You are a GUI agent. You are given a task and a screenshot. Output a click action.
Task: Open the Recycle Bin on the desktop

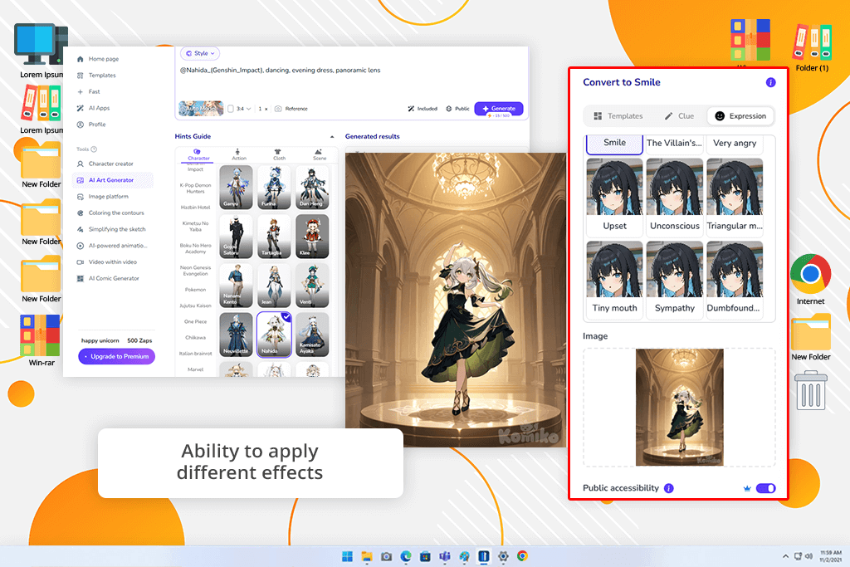pos(810,390)
